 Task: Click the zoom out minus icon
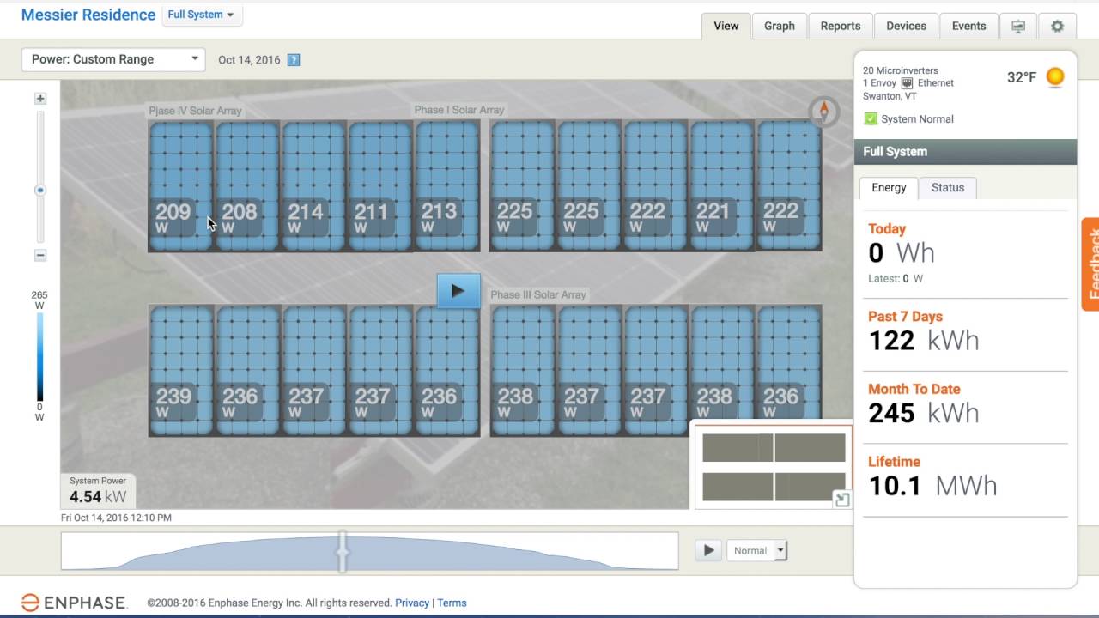click(x=40, y=256)
